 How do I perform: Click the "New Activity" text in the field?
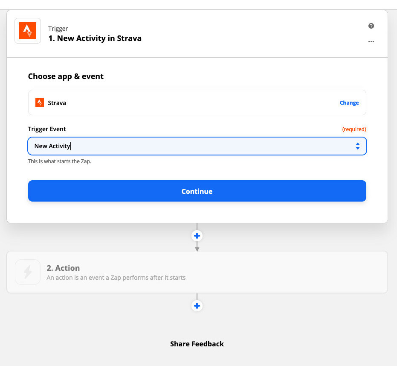[52, 146]
